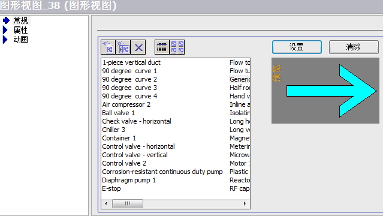
Task: Select '90 degree curve 2'
Action: pyautogui.click(x=129, y=80)
